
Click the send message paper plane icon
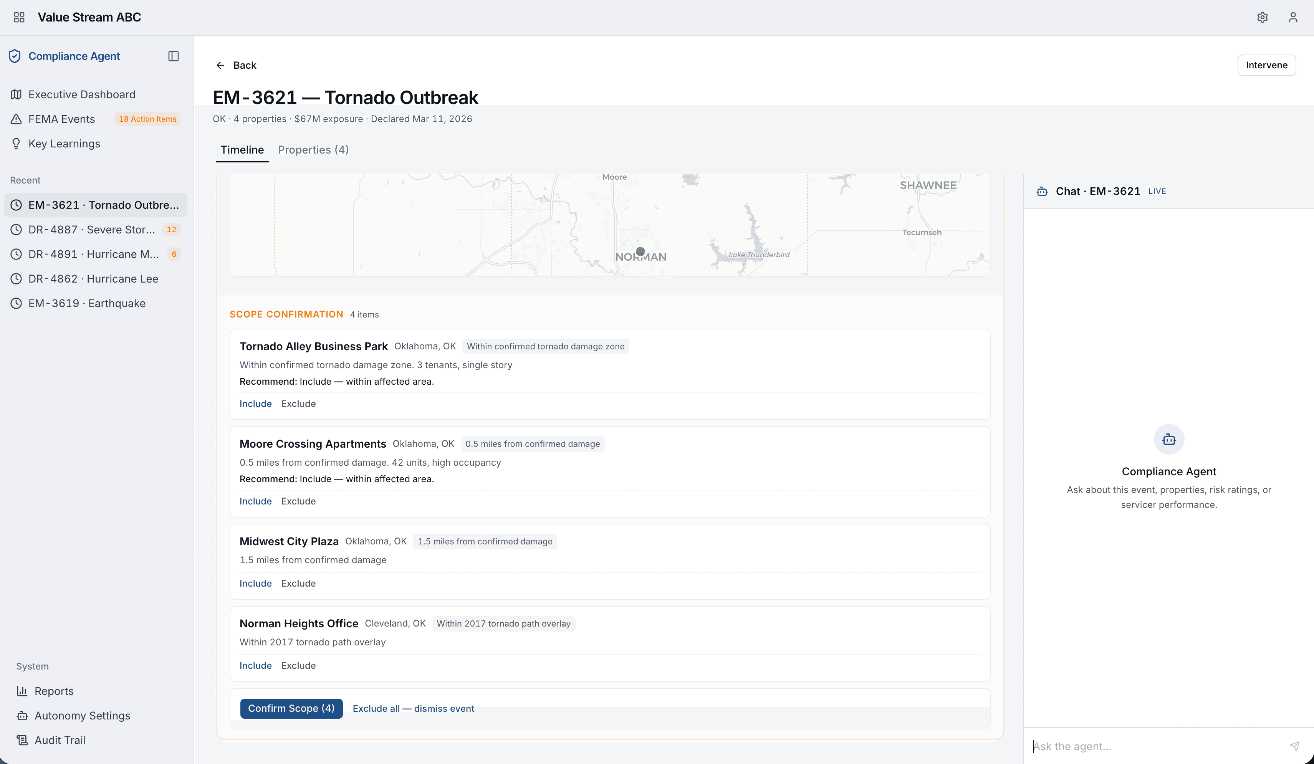pyautogui.click(x=1294, y=746)
